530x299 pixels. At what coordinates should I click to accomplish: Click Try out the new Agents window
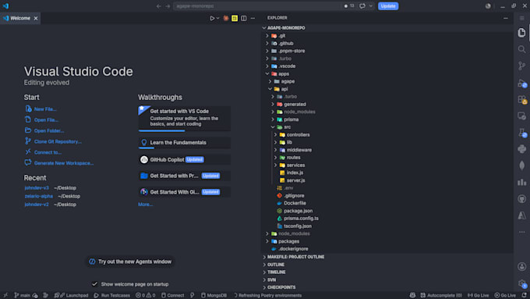click(x=130, y=262)
